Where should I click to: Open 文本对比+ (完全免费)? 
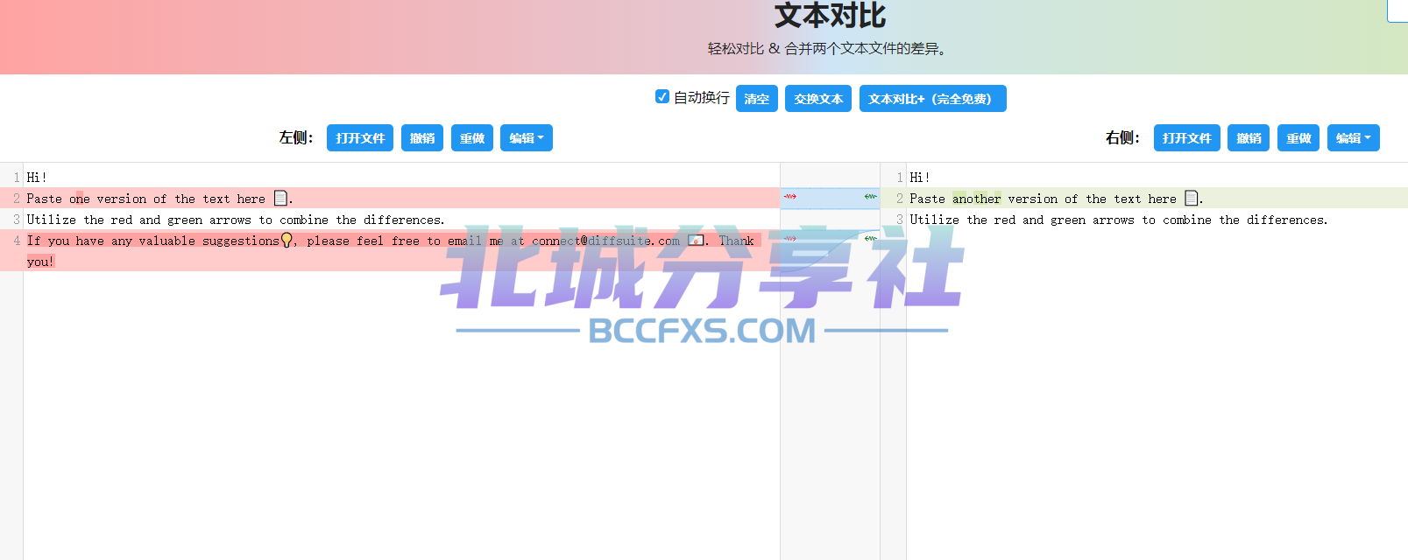click(x=932, y=99)
